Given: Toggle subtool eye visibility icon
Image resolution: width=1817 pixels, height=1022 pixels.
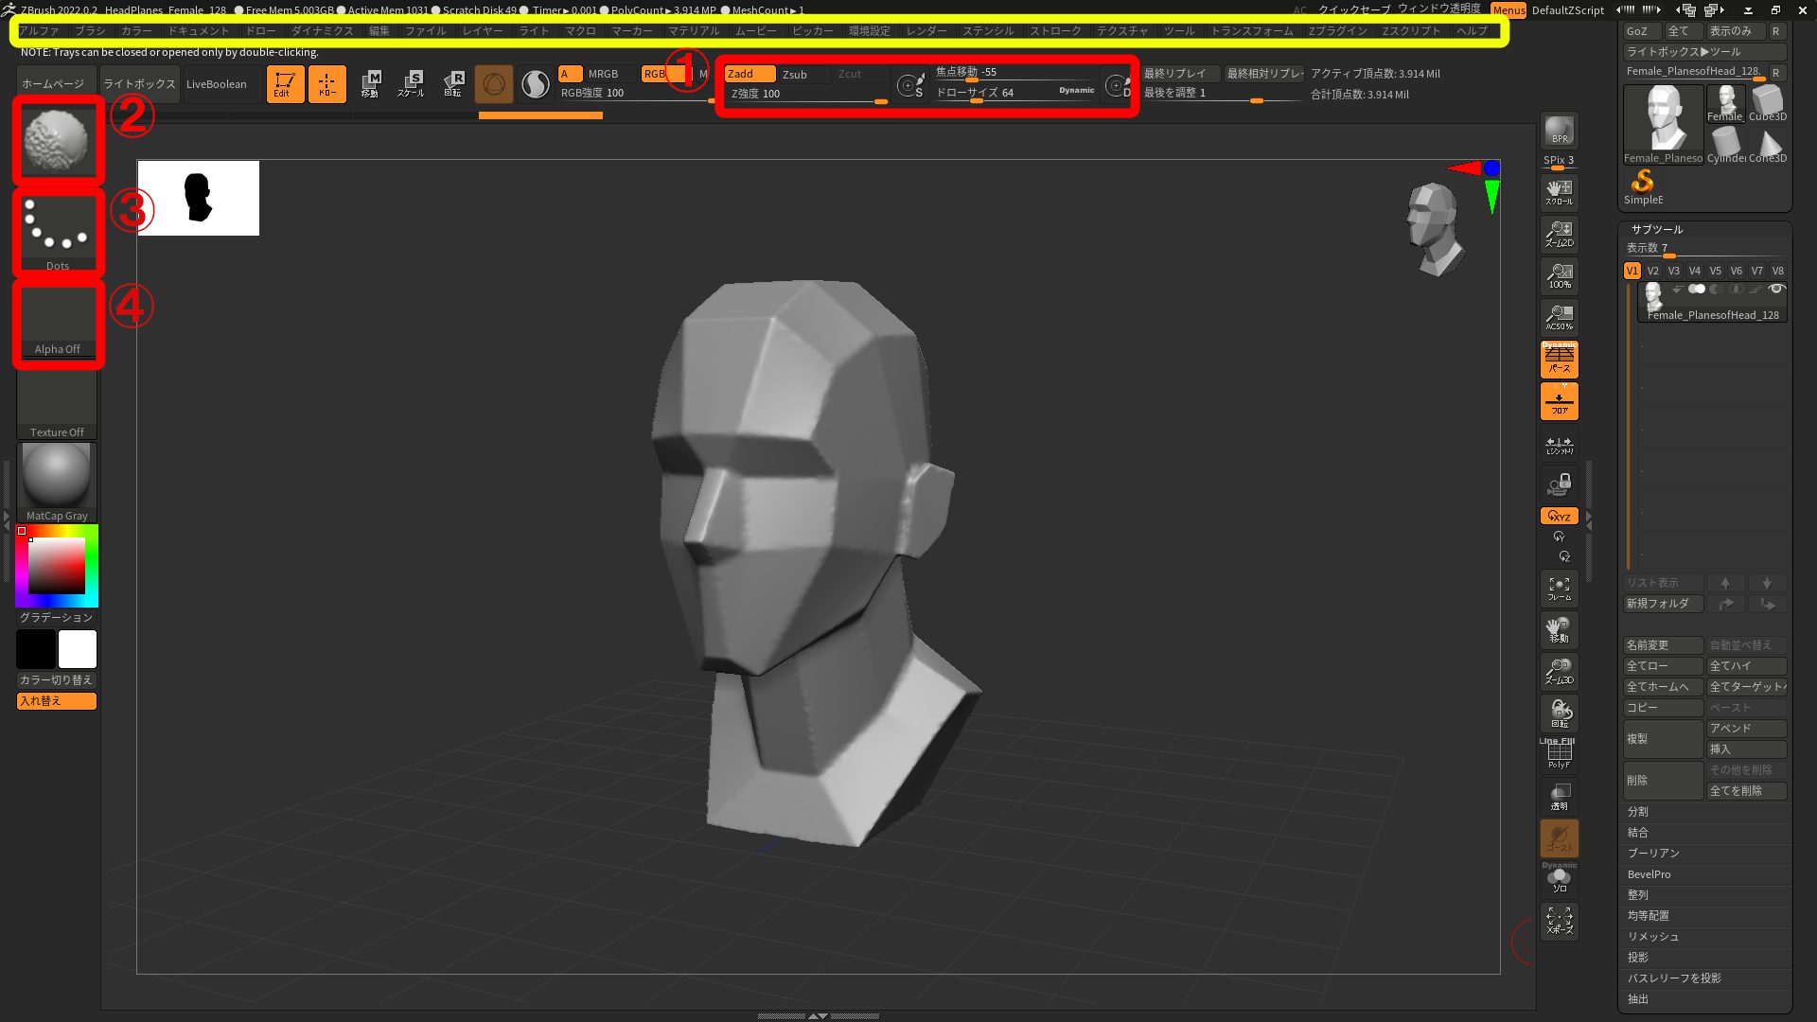Looking at the screenshot, I should click(1776, 289).
